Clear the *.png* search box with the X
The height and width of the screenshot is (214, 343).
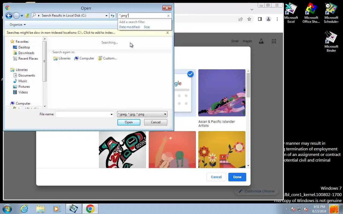[x=168, y=16]
